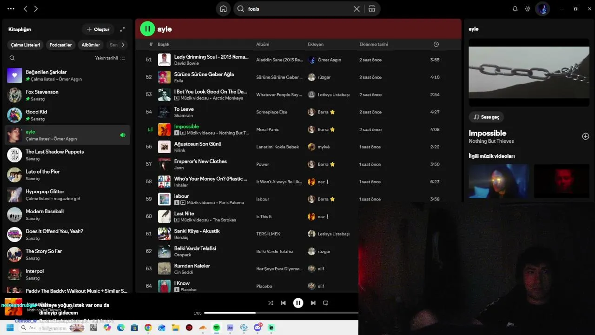Open the Arctic Monkeys artist link
595x335 pixels.
pyautogui.click(x=228, y=98)
